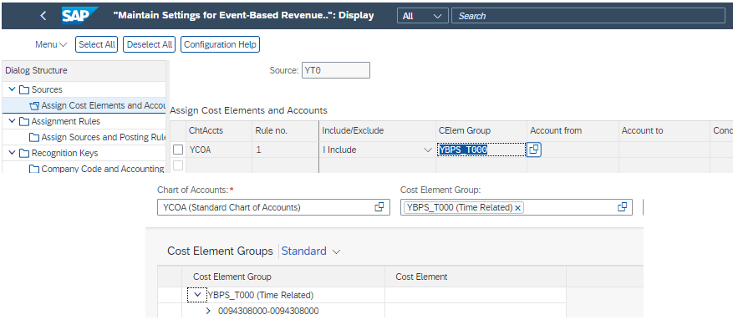
Task: Select the Company Code and Accounting folder
Action: 97,169
